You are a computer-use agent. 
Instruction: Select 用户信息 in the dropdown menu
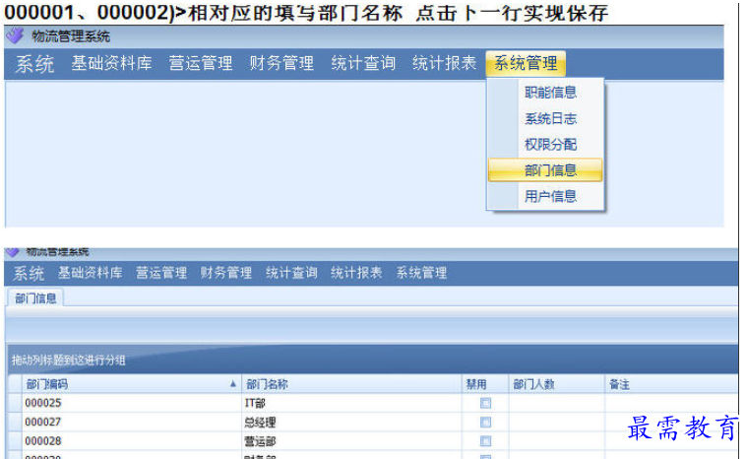pyautogui.click(x=550, y=196)
